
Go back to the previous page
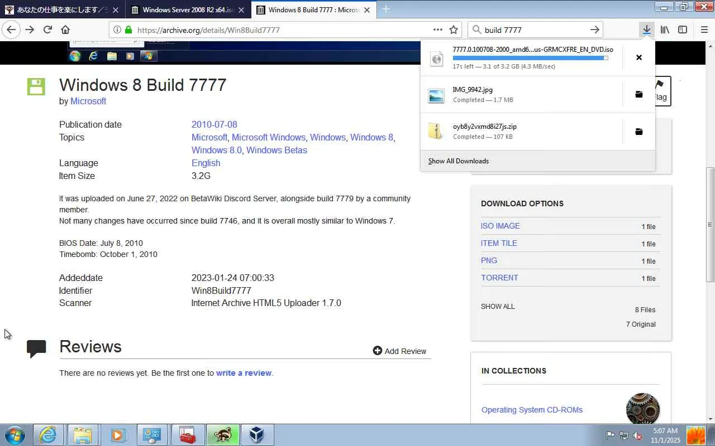[11, 30]
